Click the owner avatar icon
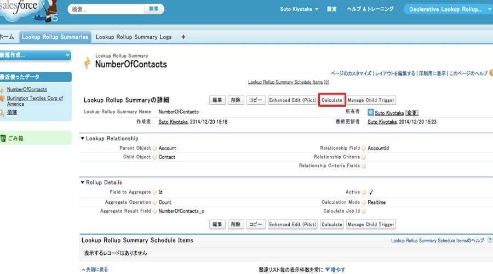The width and height of the screenshot is (493, 274). click(371, 112)
